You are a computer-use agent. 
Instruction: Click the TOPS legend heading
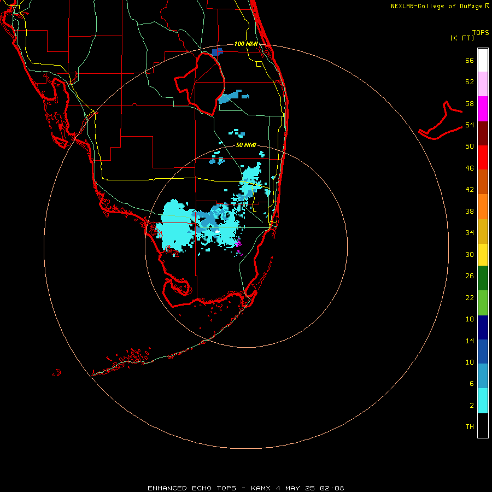(x=481, y=32)
